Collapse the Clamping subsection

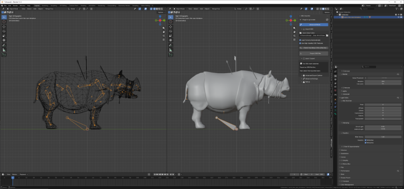coord(345,123)
